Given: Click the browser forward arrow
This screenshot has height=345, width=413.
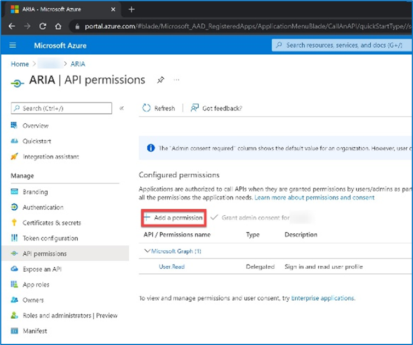Looking at the screenshot, I should 27,26.
